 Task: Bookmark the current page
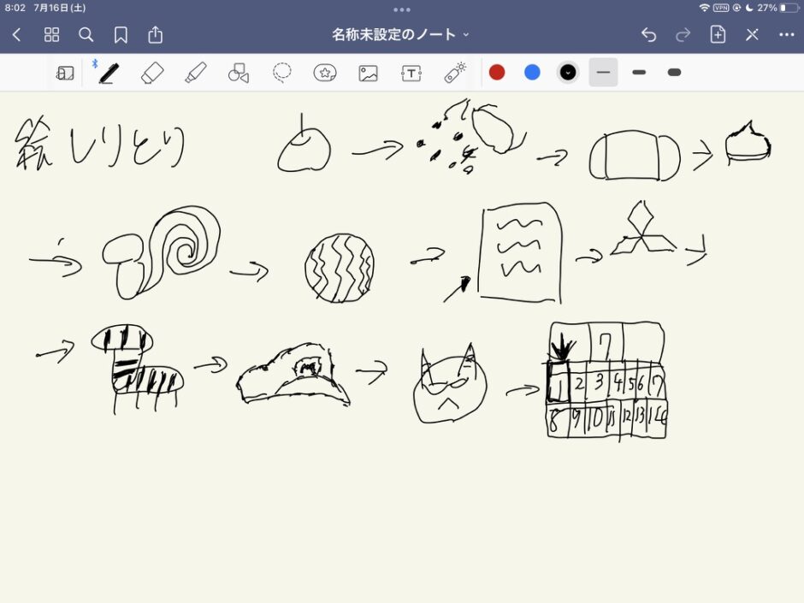121,34
